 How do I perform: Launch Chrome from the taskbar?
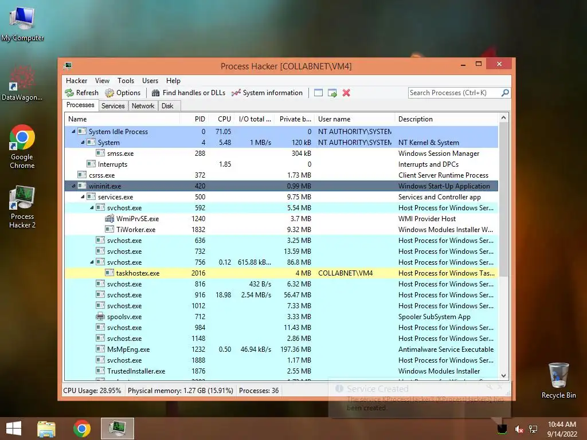point(81,429)
